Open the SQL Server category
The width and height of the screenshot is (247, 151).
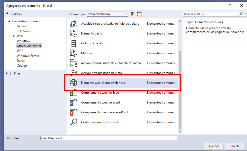point(24,31)
